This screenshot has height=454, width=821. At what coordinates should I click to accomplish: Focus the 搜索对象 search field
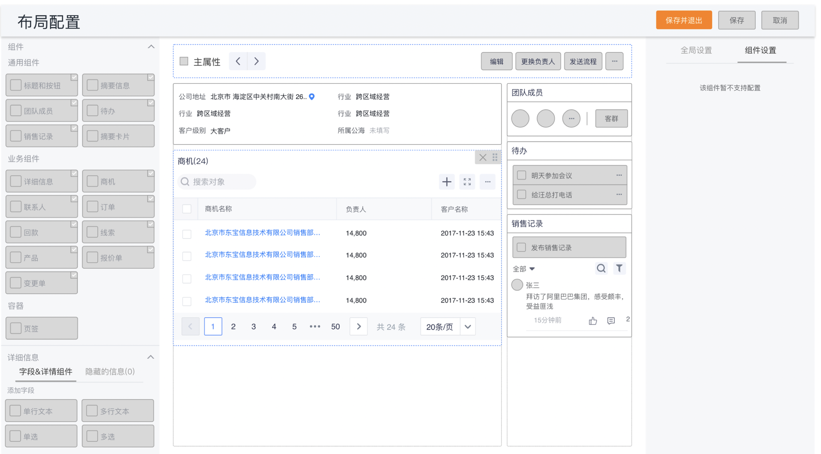click(x=217, y=182)
